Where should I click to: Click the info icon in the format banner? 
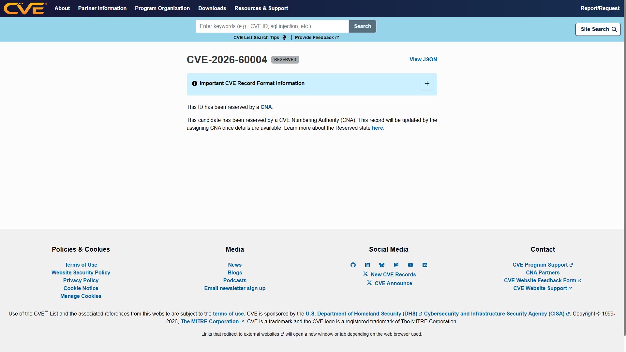[195, 83]
